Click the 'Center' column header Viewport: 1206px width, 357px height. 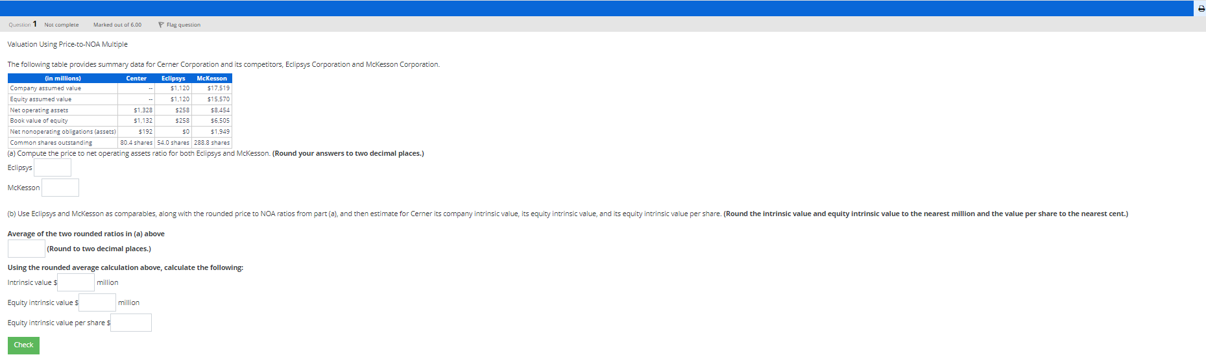(136, 79)
